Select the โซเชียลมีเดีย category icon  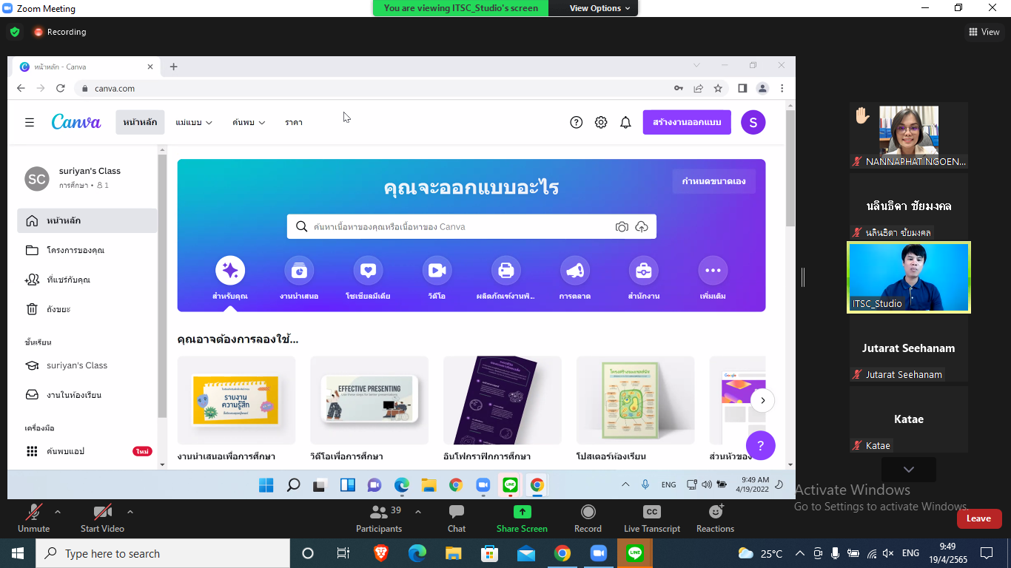coord(368,271)
